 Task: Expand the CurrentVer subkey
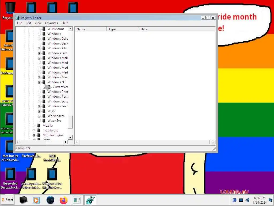(x=44, y=87)
